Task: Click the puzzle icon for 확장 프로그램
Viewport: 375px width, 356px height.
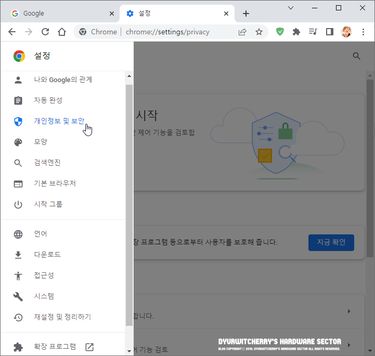Action: coord(18,347)
